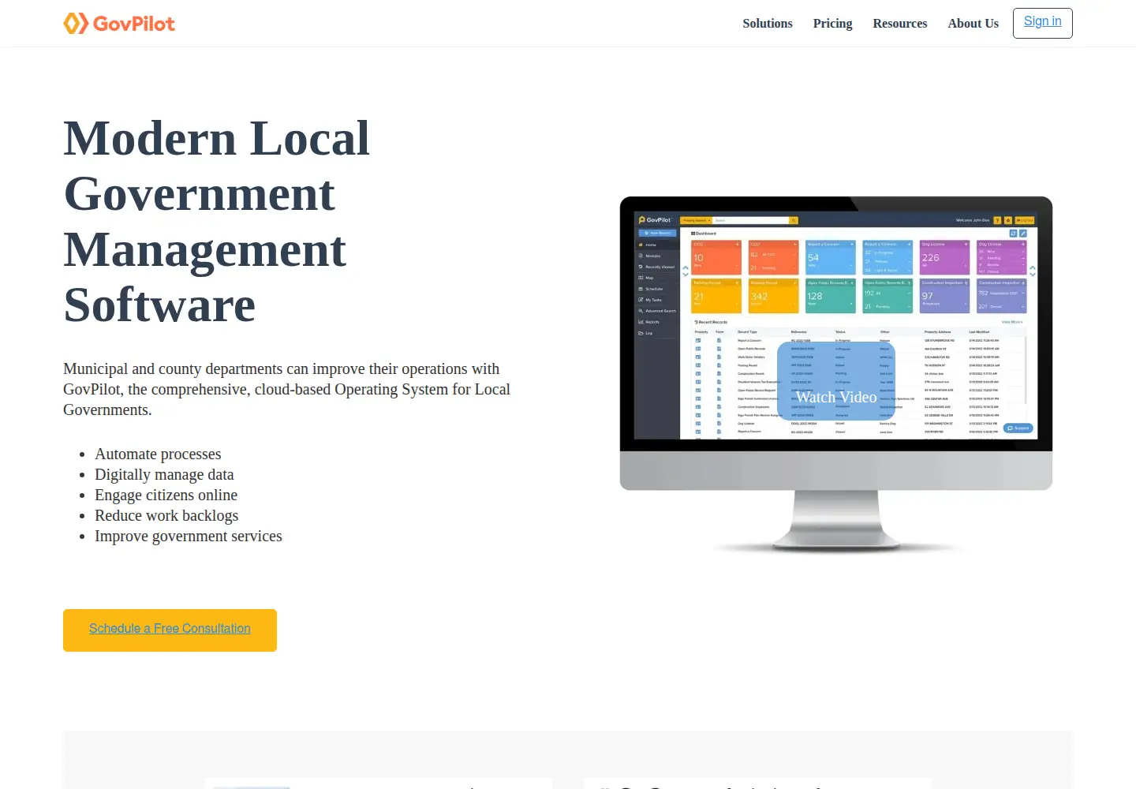1136x789 pixels.
Task: Open the About Us menu
Action: coord(973,24)
